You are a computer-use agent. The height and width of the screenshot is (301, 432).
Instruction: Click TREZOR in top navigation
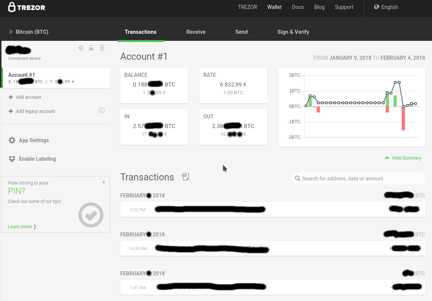pos(248,7)
